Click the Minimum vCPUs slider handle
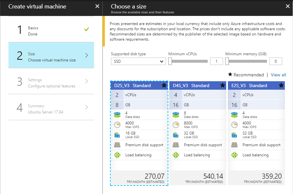293x194 pixels. coord(170,61)
